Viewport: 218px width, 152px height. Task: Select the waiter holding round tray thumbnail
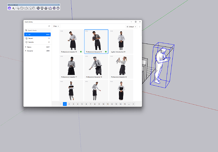click(71, 90)
